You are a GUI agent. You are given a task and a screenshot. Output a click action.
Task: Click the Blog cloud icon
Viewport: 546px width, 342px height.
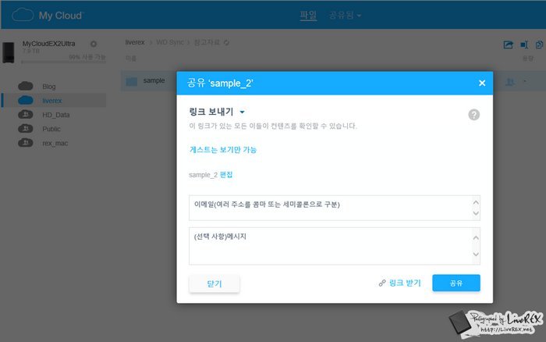[26, 86]
